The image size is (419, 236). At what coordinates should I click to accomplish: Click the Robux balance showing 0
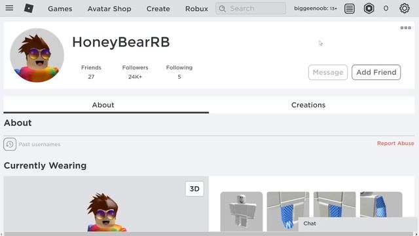386,9
